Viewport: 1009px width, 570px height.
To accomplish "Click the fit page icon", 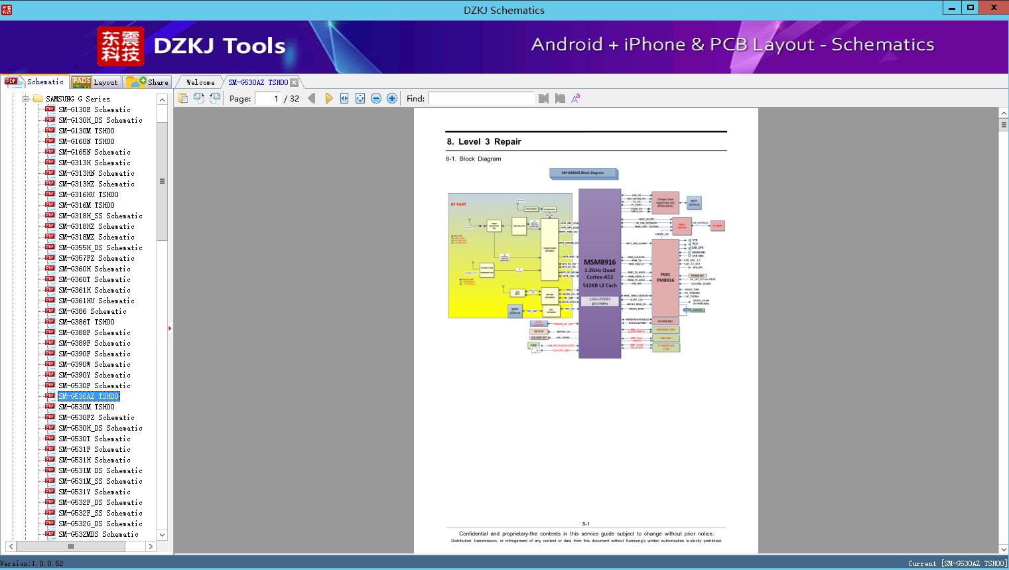I will [x=360, y=98].
